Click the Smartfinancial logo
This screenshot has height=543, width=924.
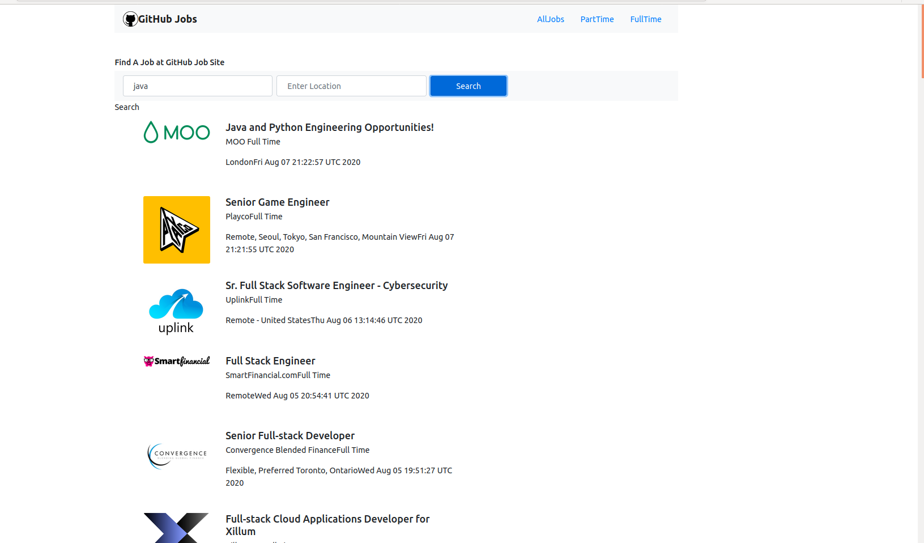[177, 361]
